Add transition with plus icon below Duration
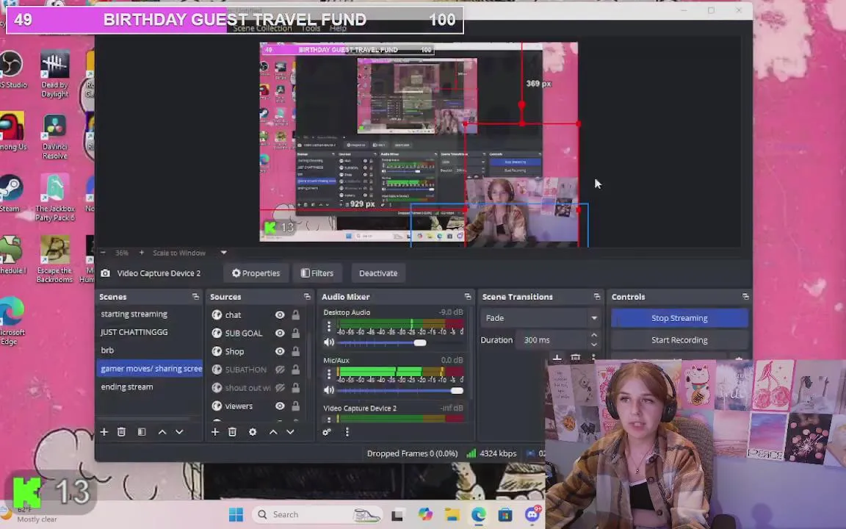This screenshot has height=529, width=846. click(x=557, y=358)
